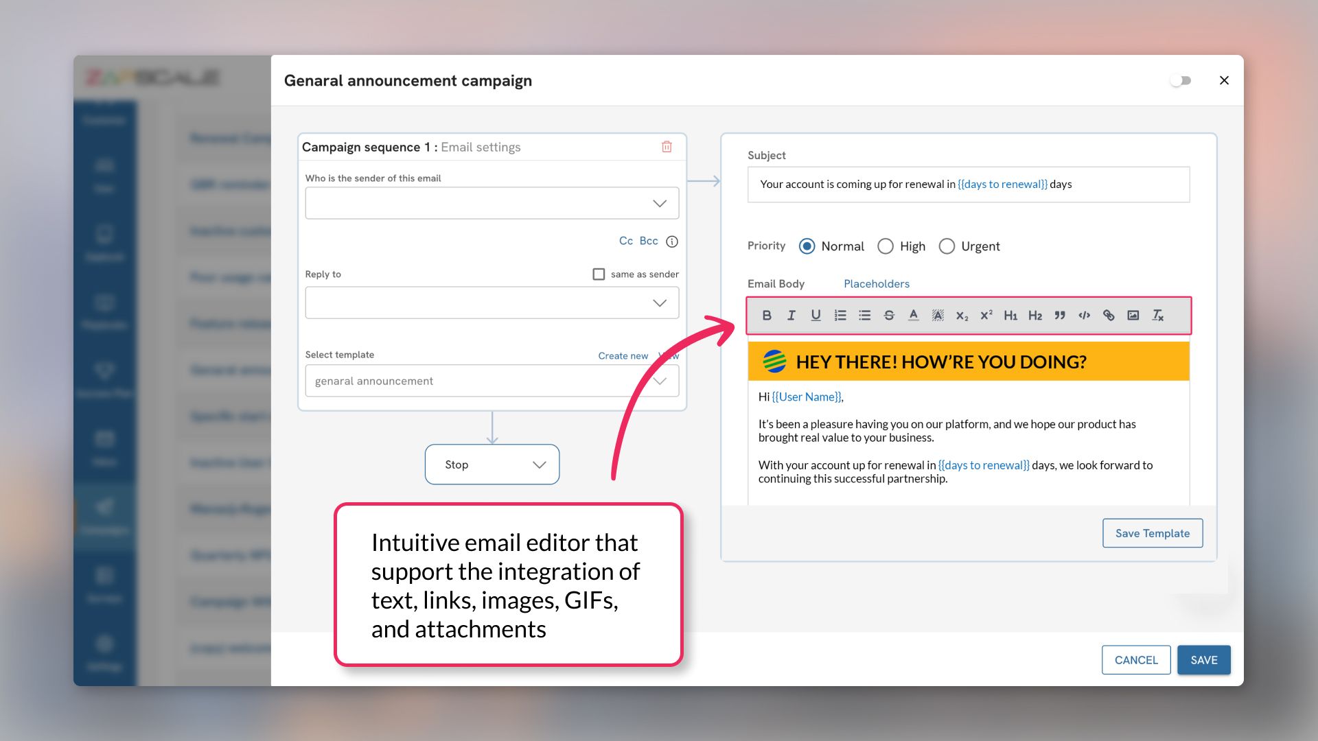Check the same as sender checkbox
Image resolution: width=1318 pixels, height=741 pixels.
pyautogui.click(x=597, y=273)
